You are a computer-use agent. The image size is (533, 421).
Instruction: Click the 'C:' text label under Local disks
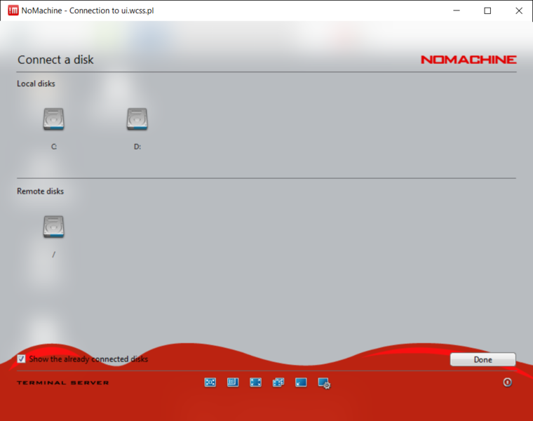(x=53, y=147)
